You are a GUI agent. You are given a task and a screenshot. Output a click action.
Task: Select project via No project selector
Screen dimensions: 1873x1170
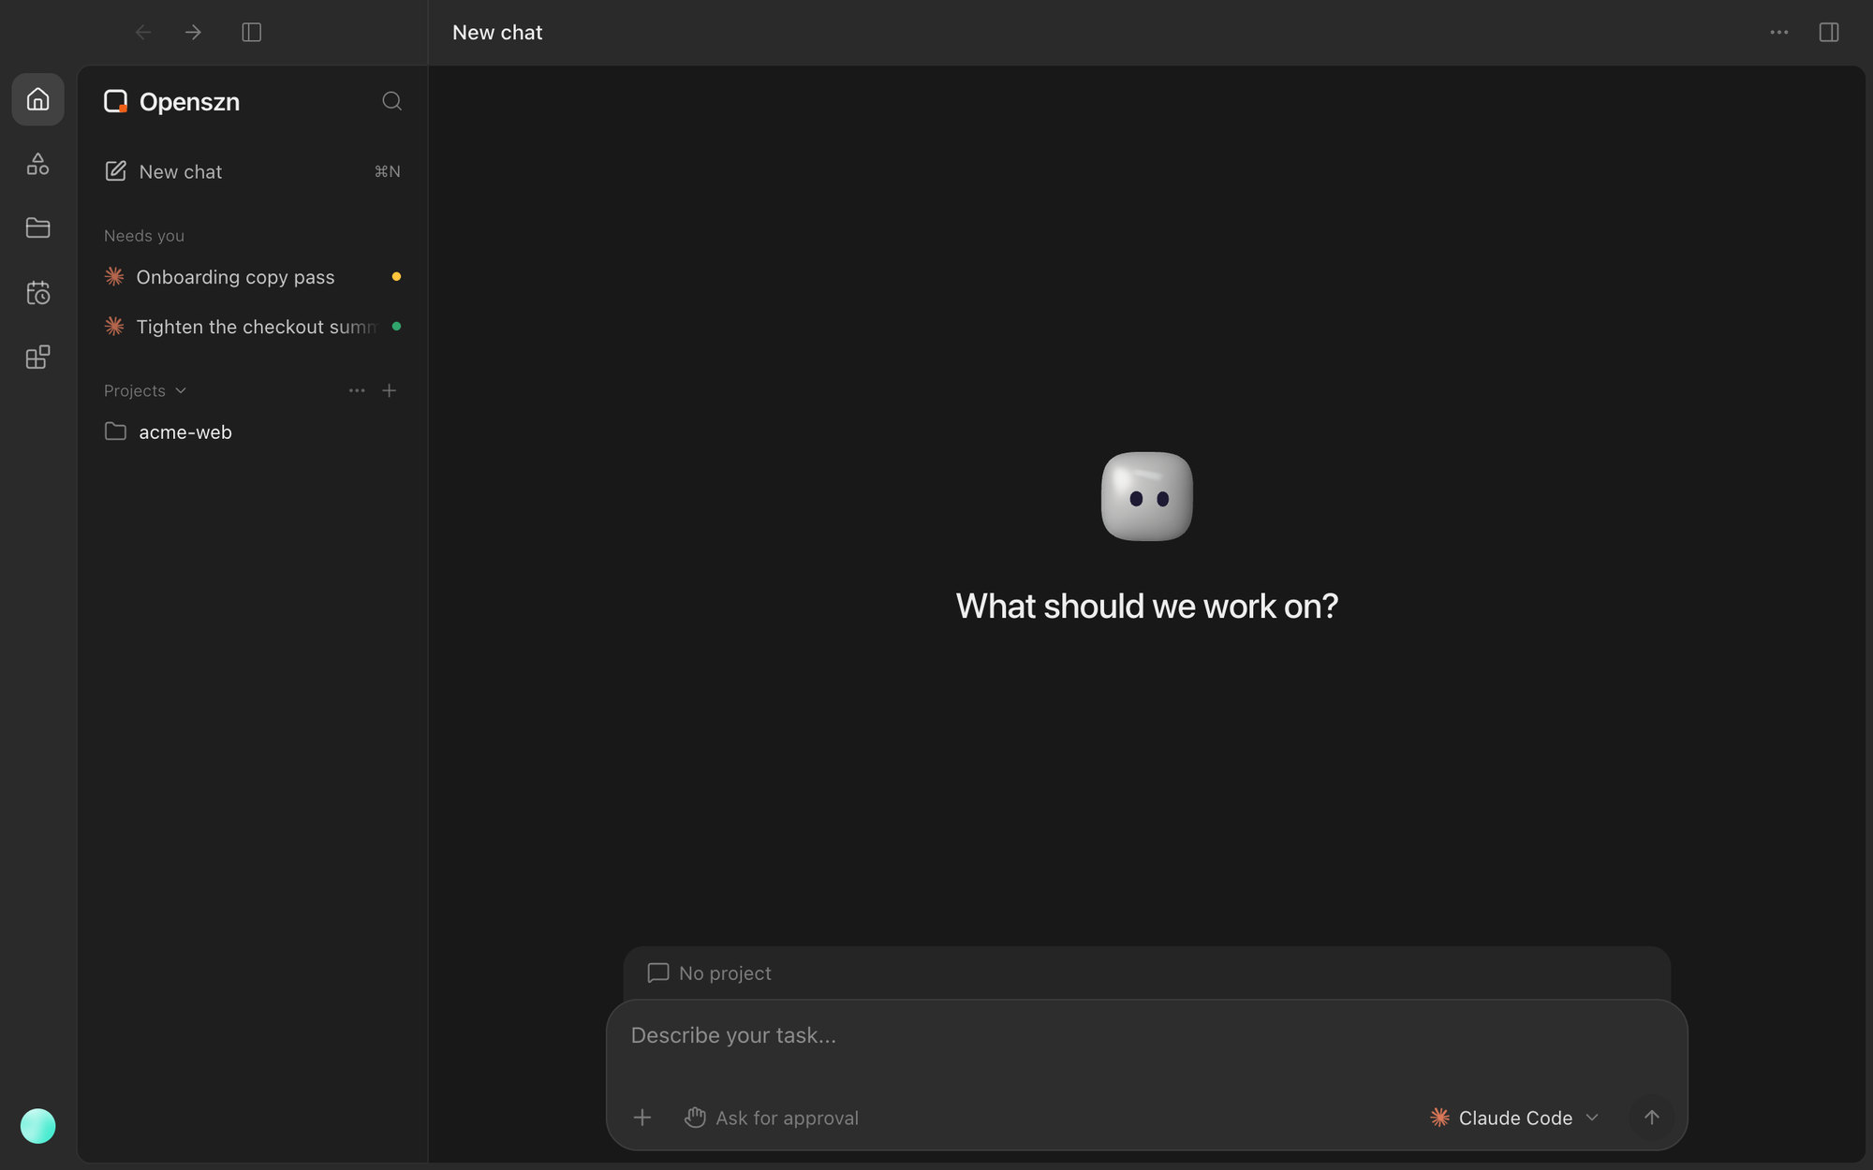click(x=710, y=973)
